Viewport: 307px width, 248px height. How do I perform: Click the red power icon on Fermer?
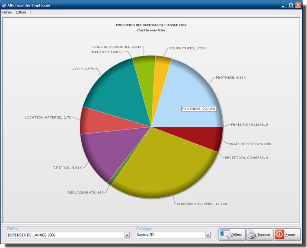tap(279, 235)
